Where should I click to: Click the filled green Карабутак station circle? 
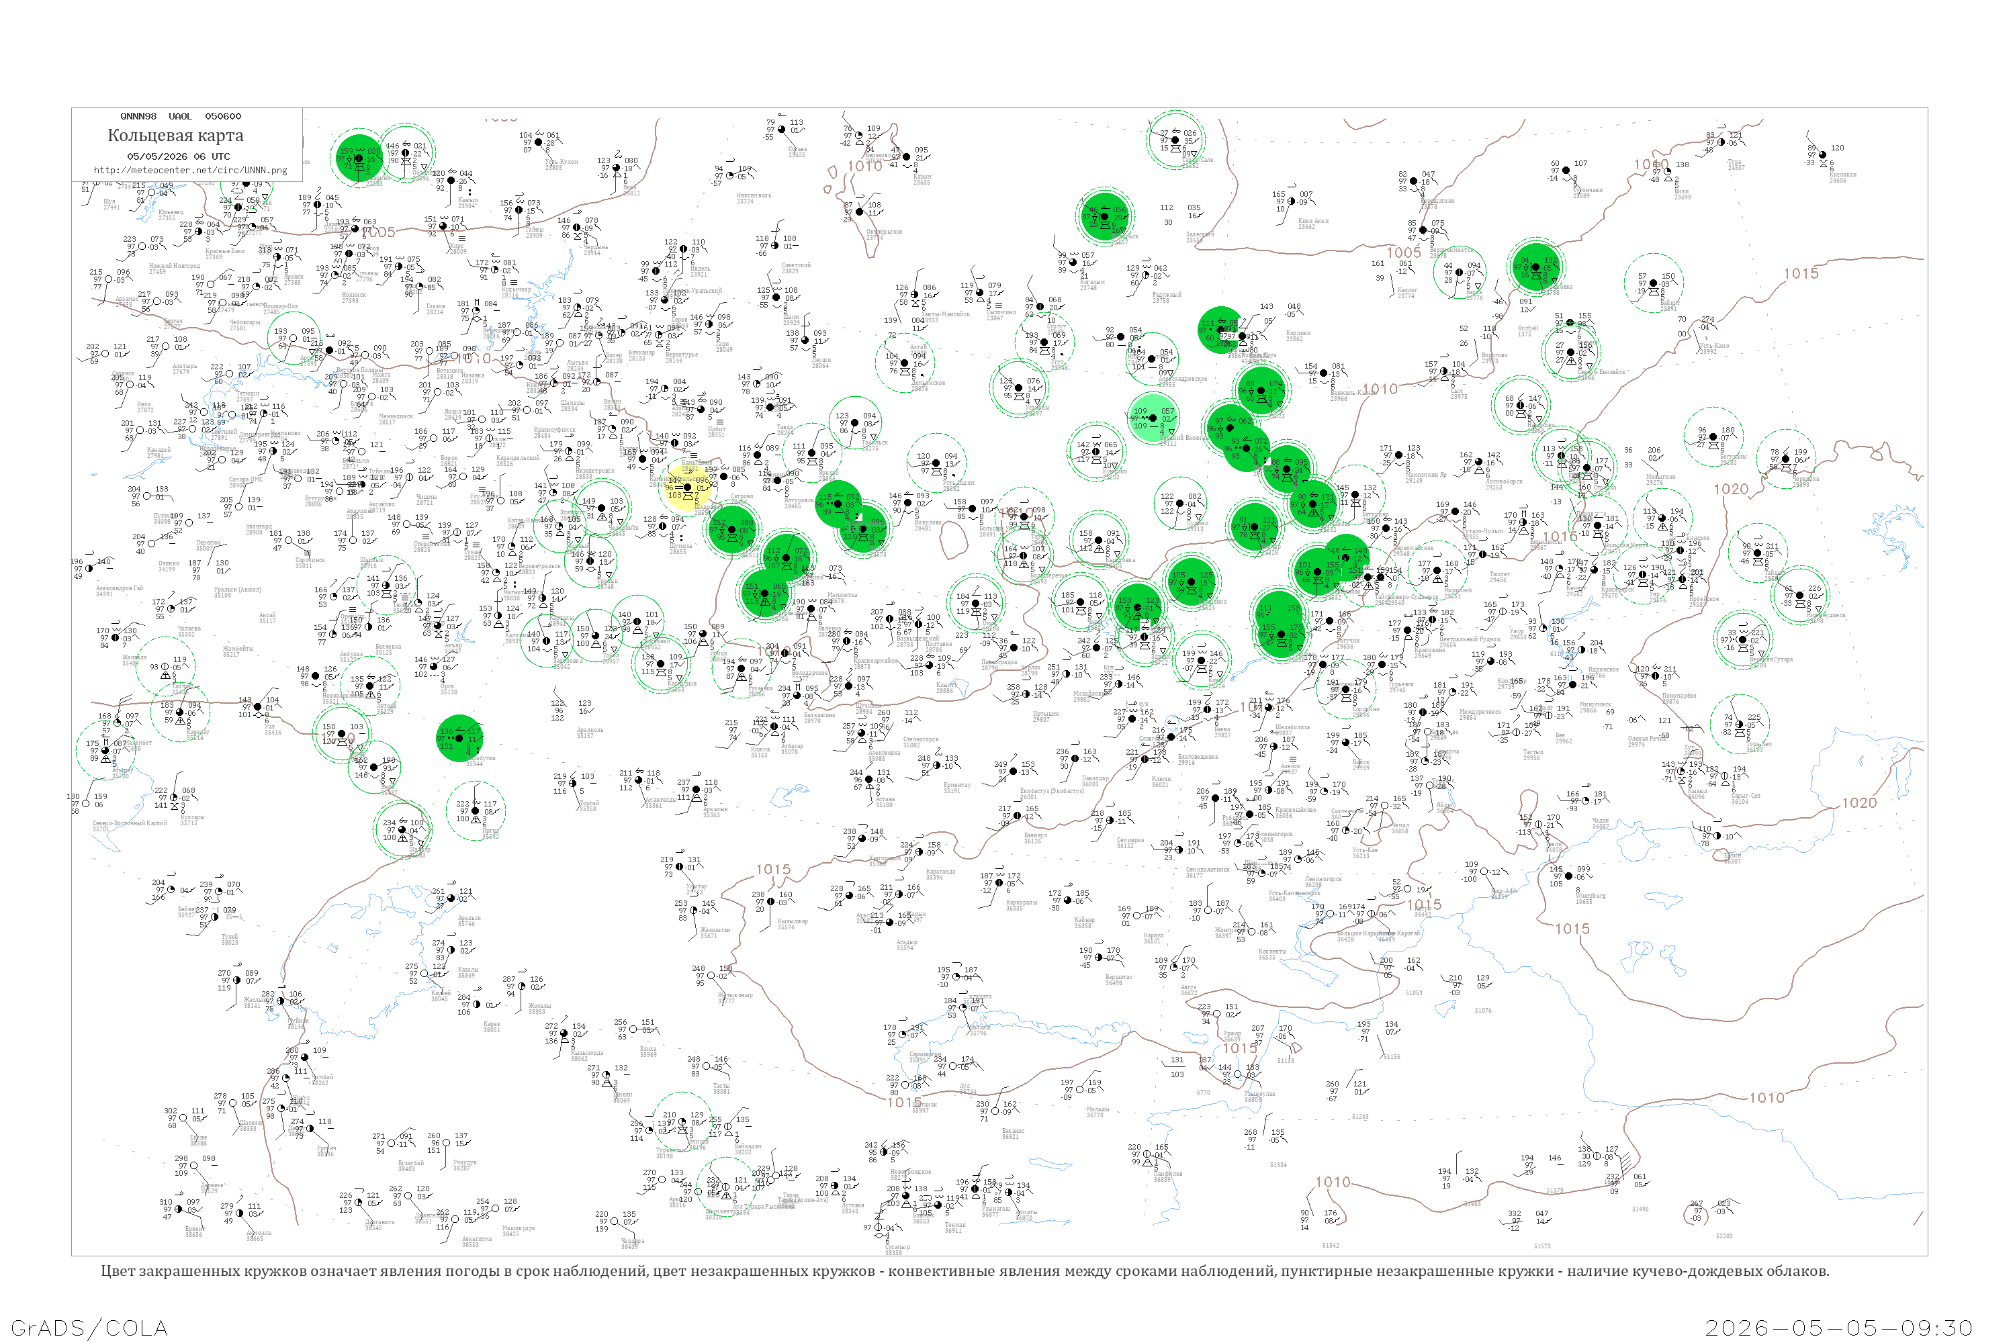tap(460, 738)
